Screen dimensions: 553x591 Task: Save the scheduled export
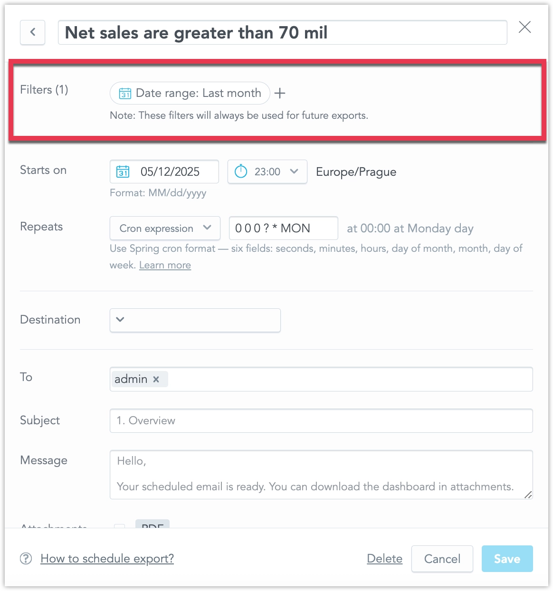(507, 559)
